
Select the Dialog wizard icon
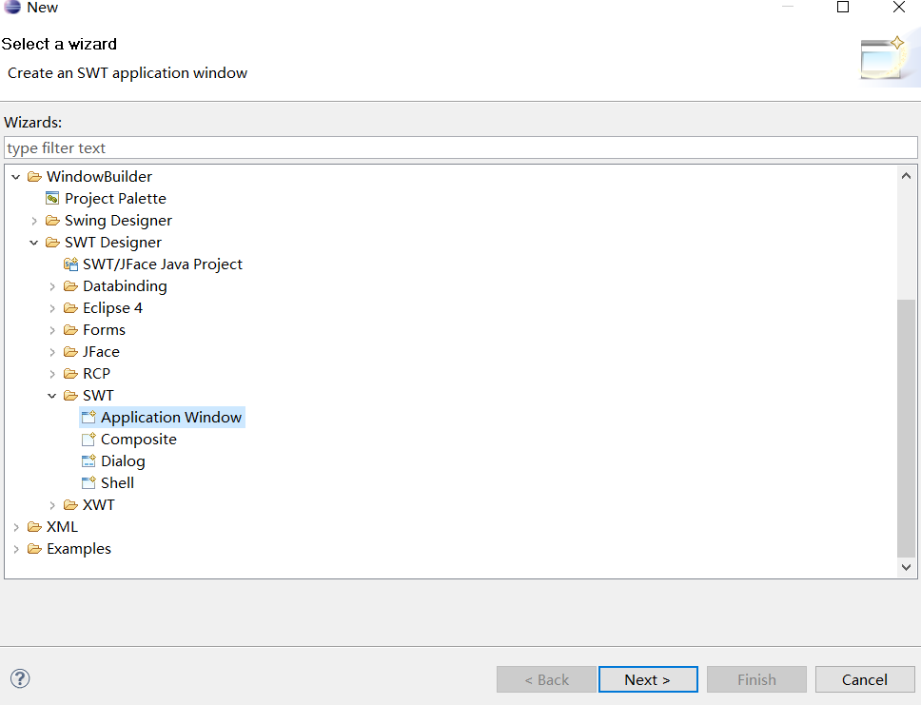coord(88,460)
